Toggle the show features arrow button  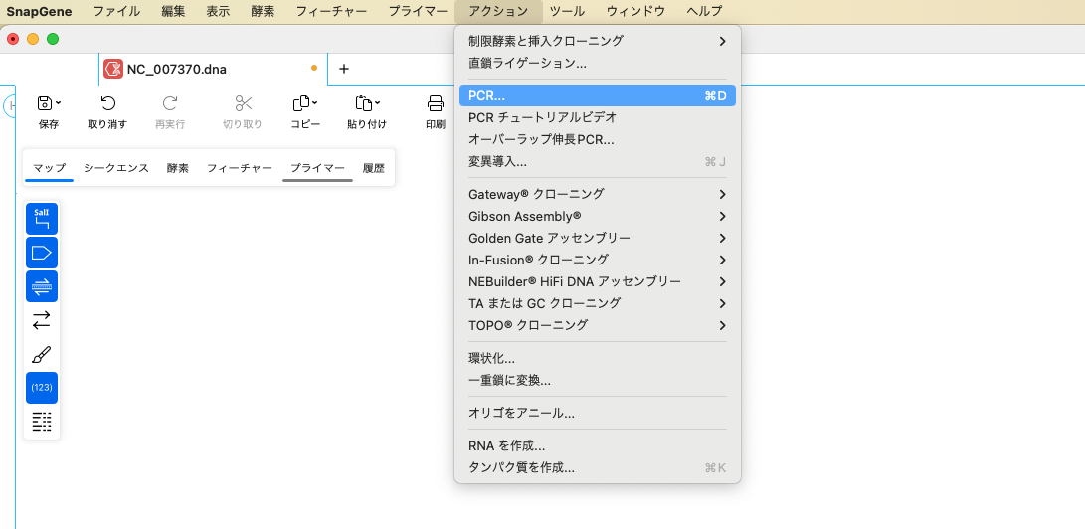point(42,253)
